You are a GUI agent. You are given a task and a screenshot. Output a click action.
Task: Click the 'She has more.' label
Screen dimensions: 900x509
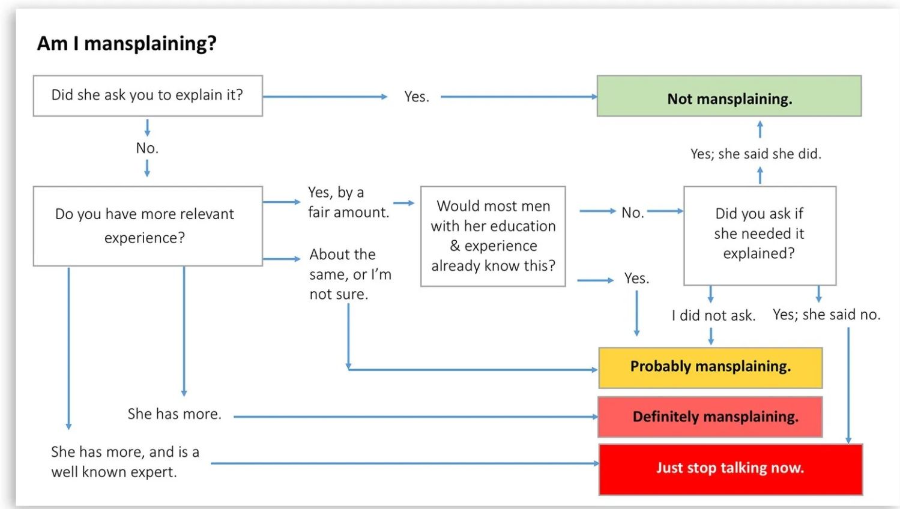(174, 414)
